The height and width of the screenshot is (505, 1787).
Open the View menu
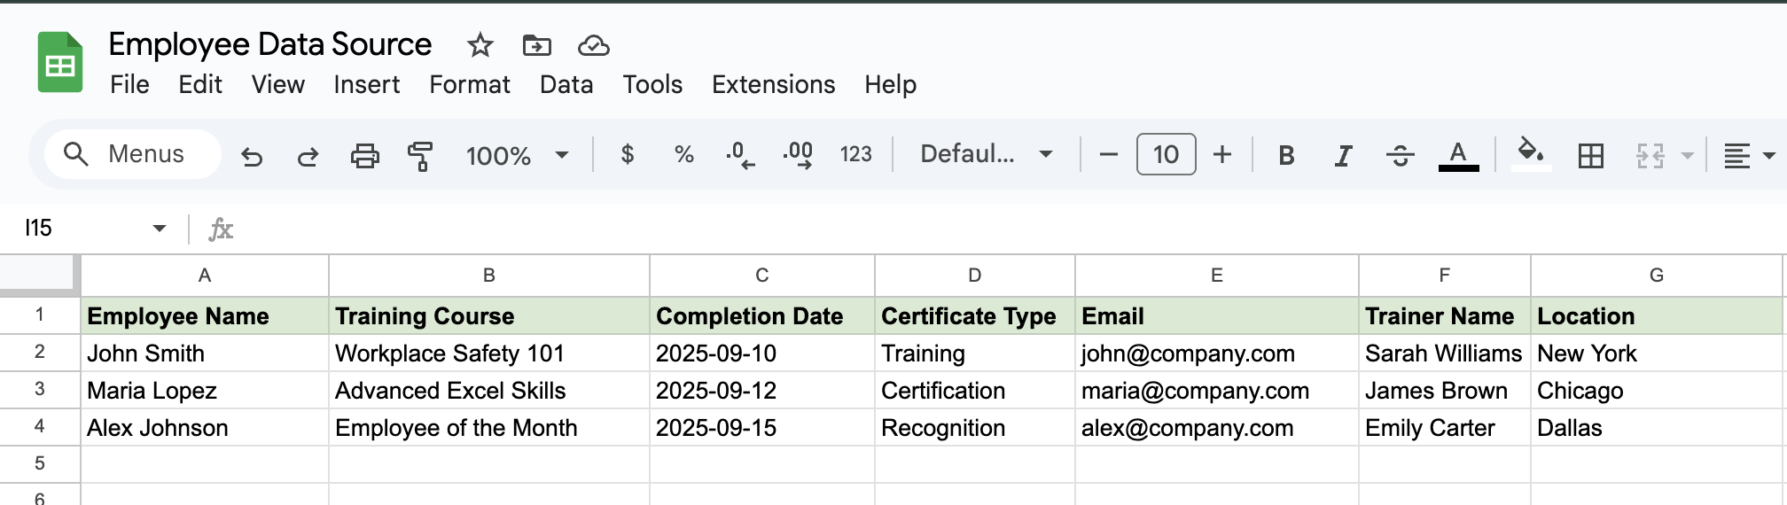click(x=277, y=84)
